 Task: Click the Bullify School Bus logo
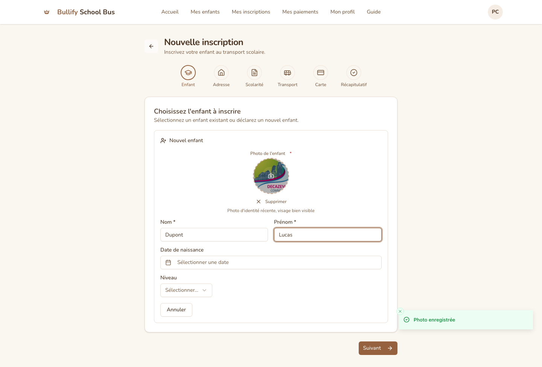click(79, 12)
